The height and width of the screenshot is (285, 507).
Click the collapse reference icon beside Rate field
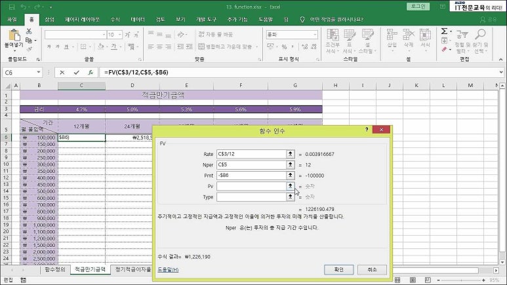291,154
